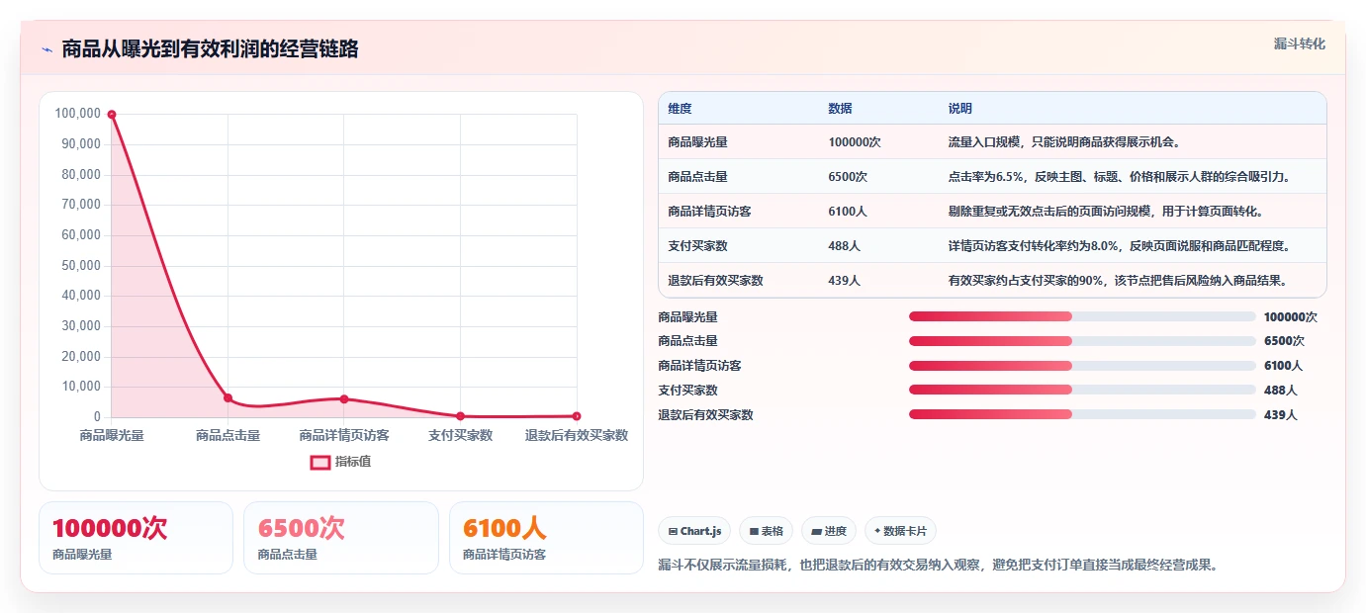
Task: Select the 表格 tag chip
Action: 767,531
